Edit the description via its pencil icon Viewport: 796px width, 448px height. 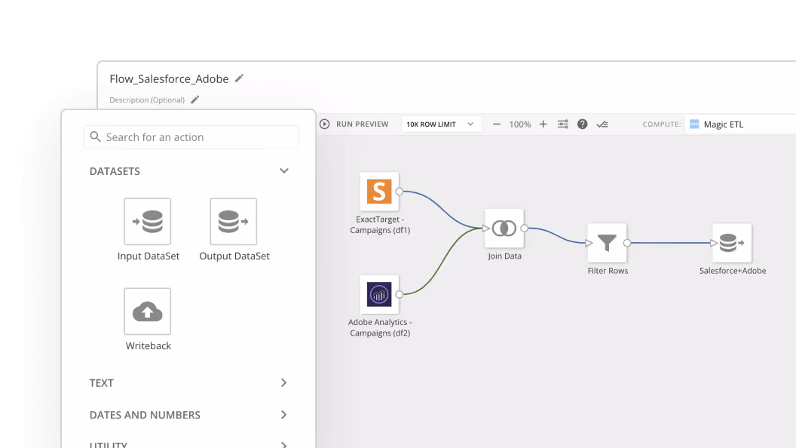pos(194,99)
